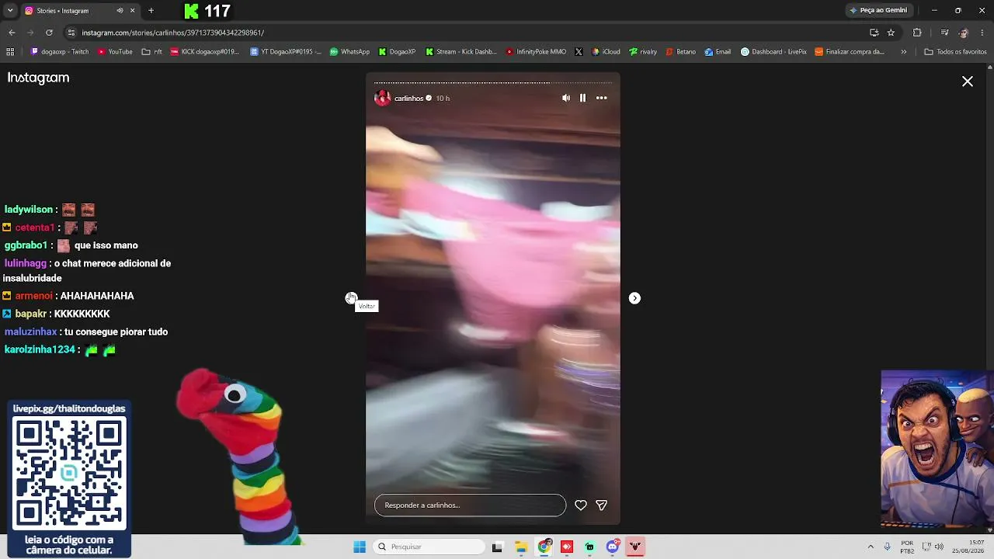Open Task View on the taskbar
Image resolution: width=994 pixels, height=559 pixels.
coord(498,547)
